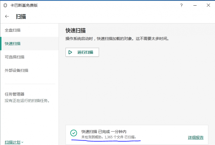Click 没有正在运行的扫描任务 text

point(27,101)
